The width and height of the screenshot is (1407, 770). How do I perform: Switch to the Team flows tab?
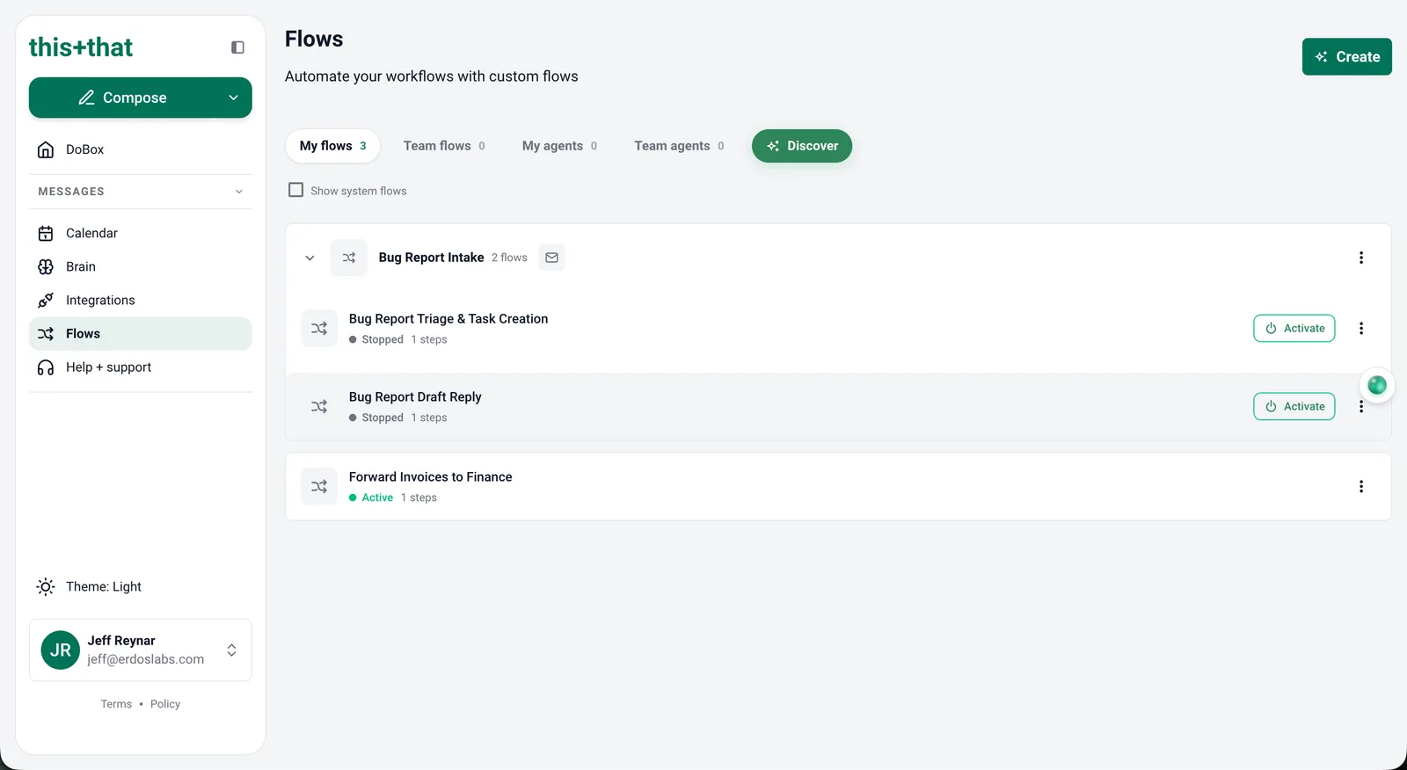[x=444, y=146]
